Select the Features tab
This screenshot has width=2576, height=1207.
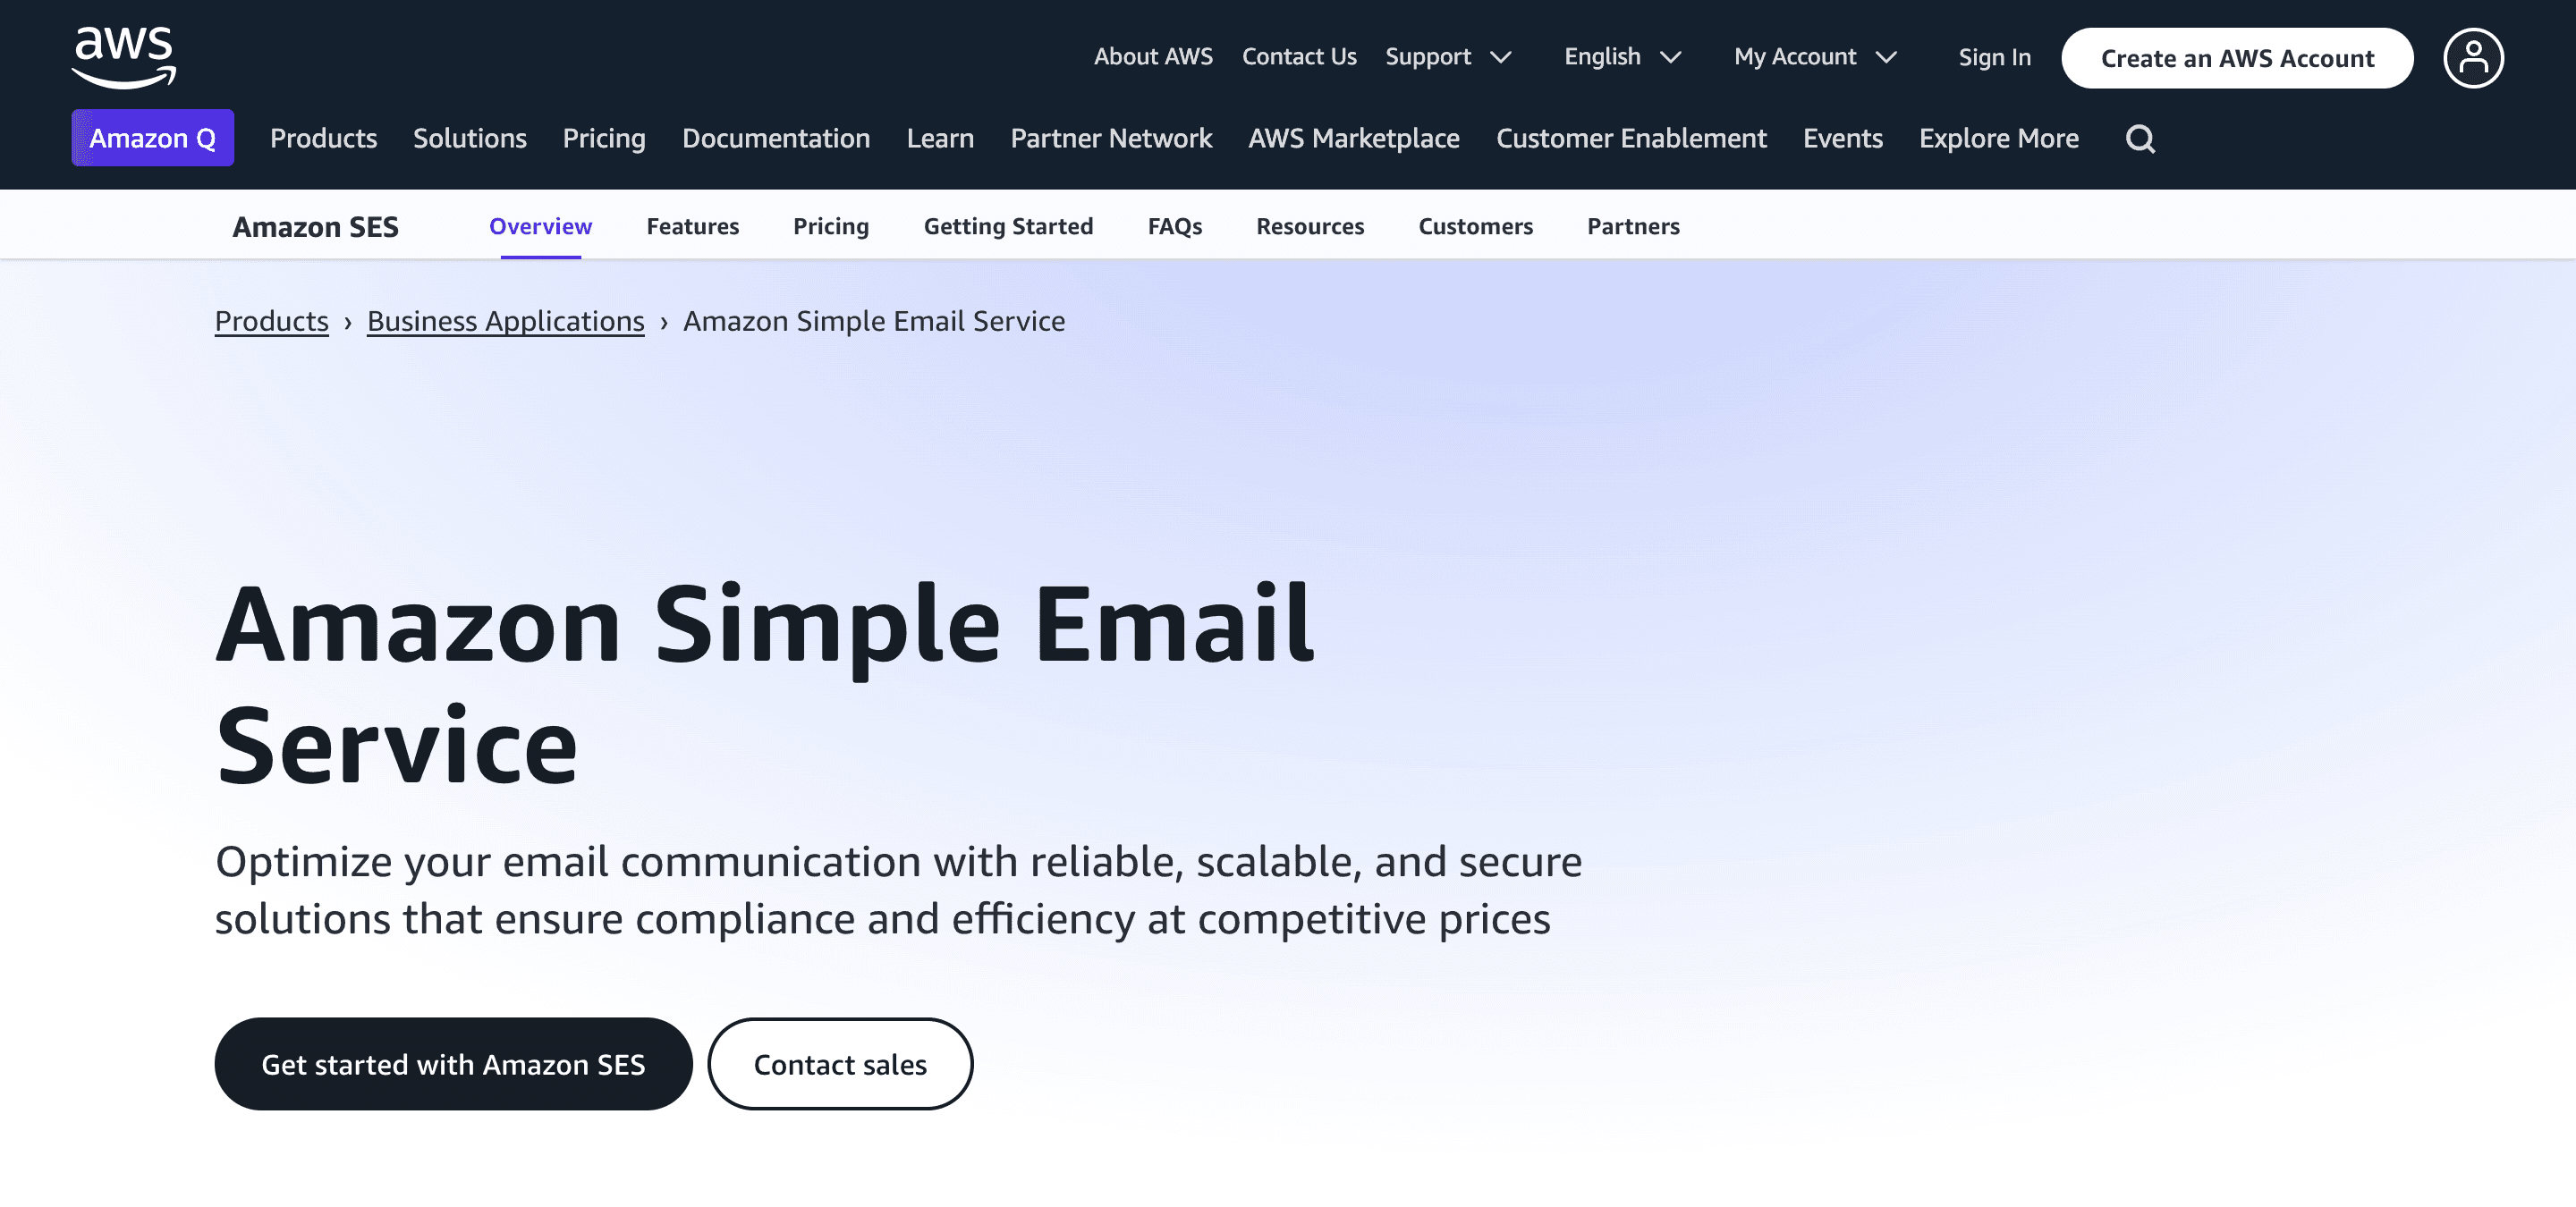(x=691, y=224)
